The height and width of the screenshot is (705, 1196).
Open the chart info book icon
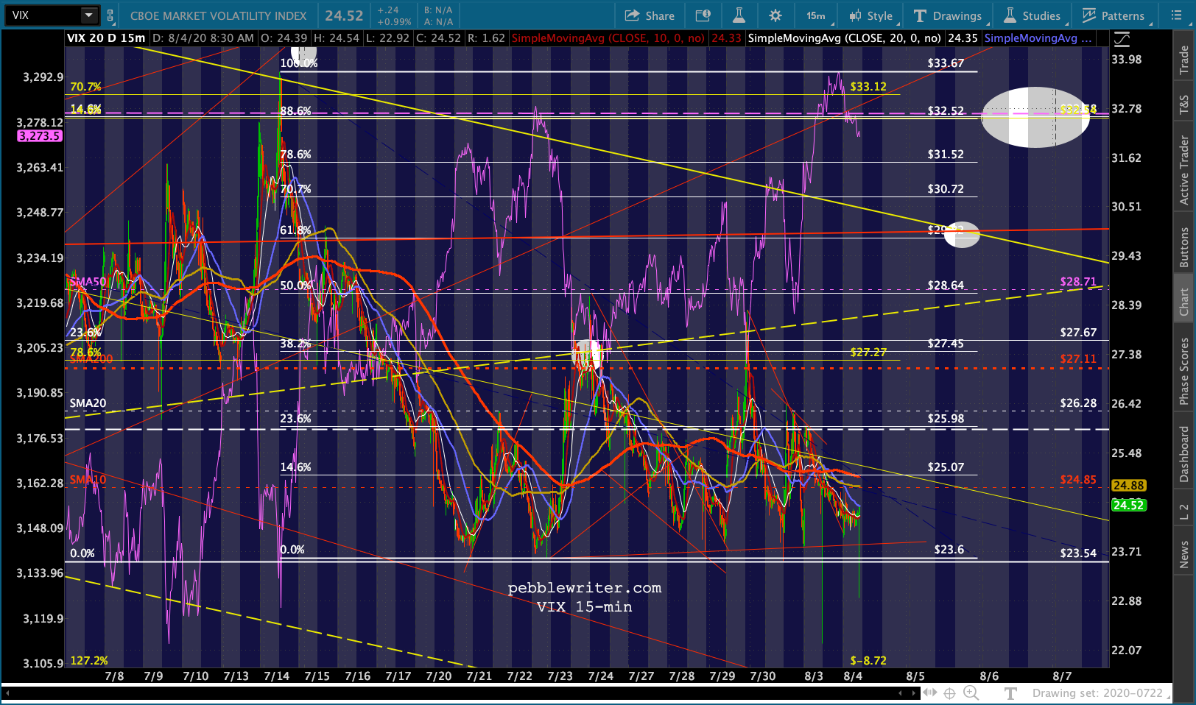pyautogui.click(x=703, y=15)
